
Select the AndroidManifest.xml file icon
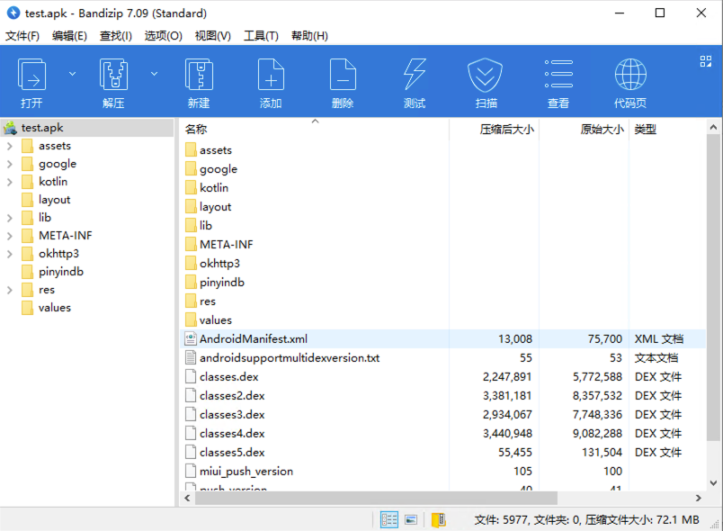point(191,338)
